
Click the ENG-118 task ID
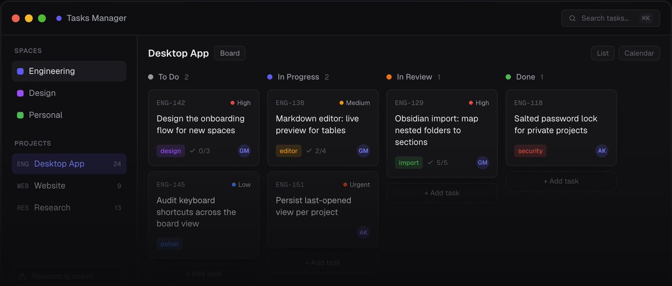click(529, 103)
